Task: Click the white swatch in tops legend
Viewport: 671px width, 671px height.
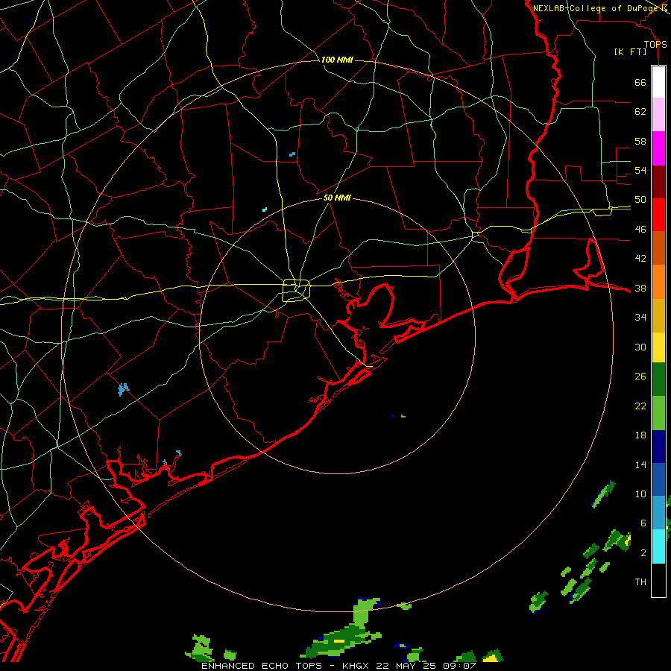Action: pos(658,82)
